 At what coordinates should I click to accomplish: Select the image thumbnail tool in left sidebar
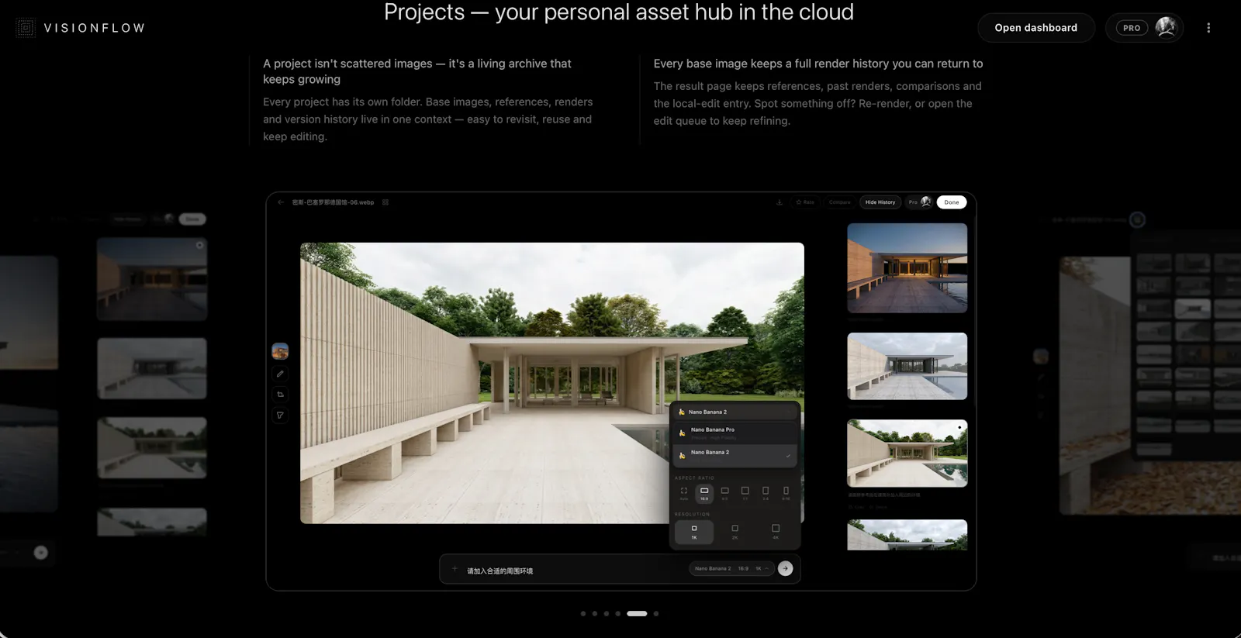click(280, 351)
